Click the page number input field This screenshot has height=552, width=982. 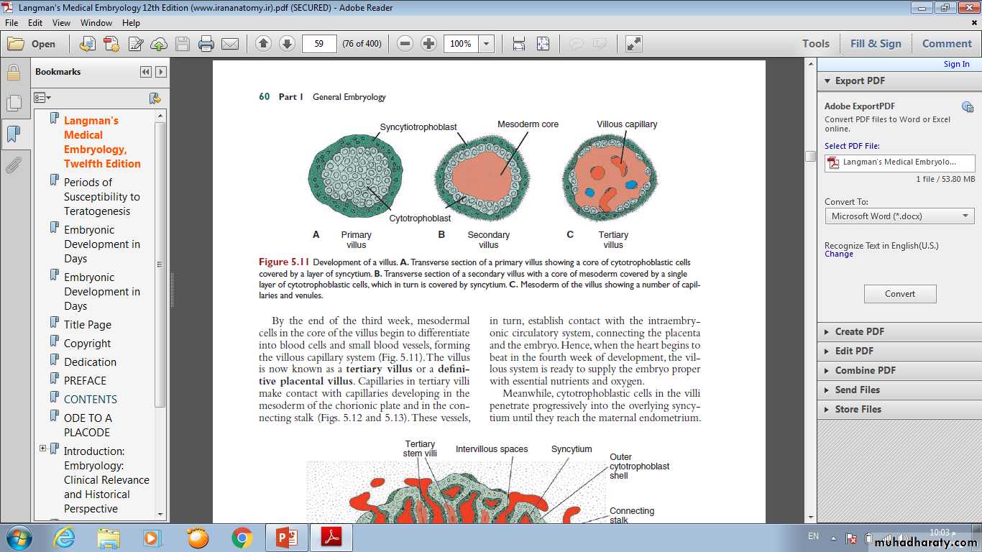(319, 44)
